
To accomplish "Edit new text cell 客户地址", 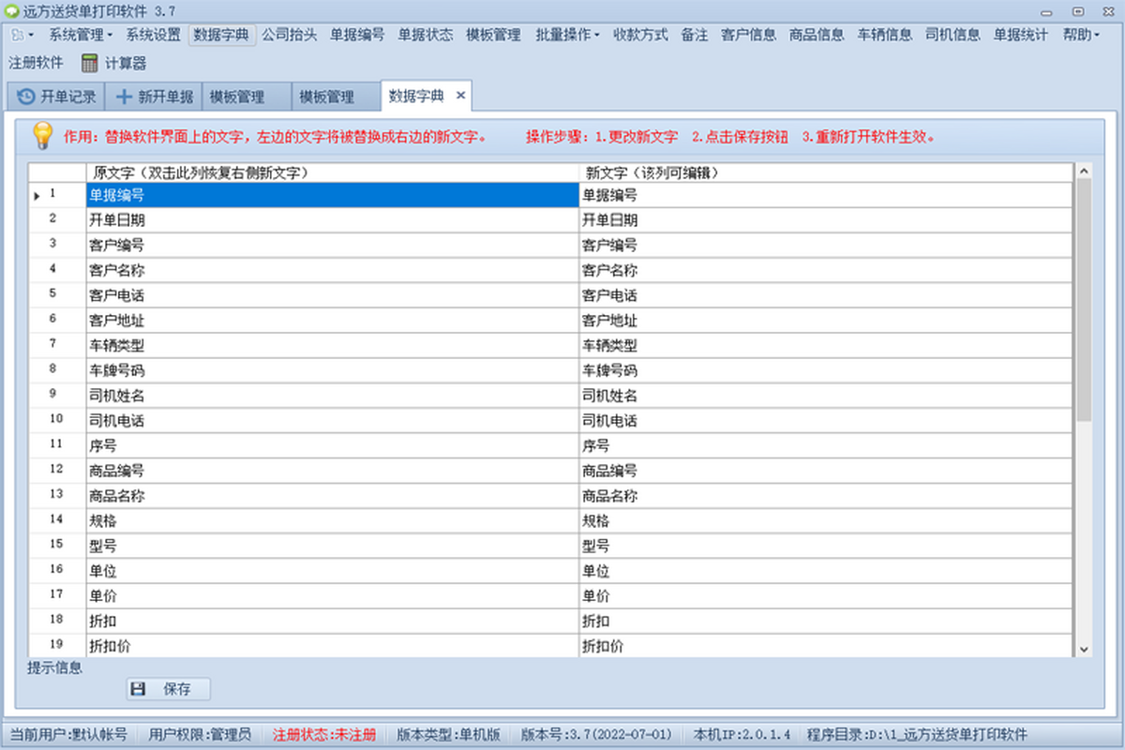I will (x=826, y=321).
